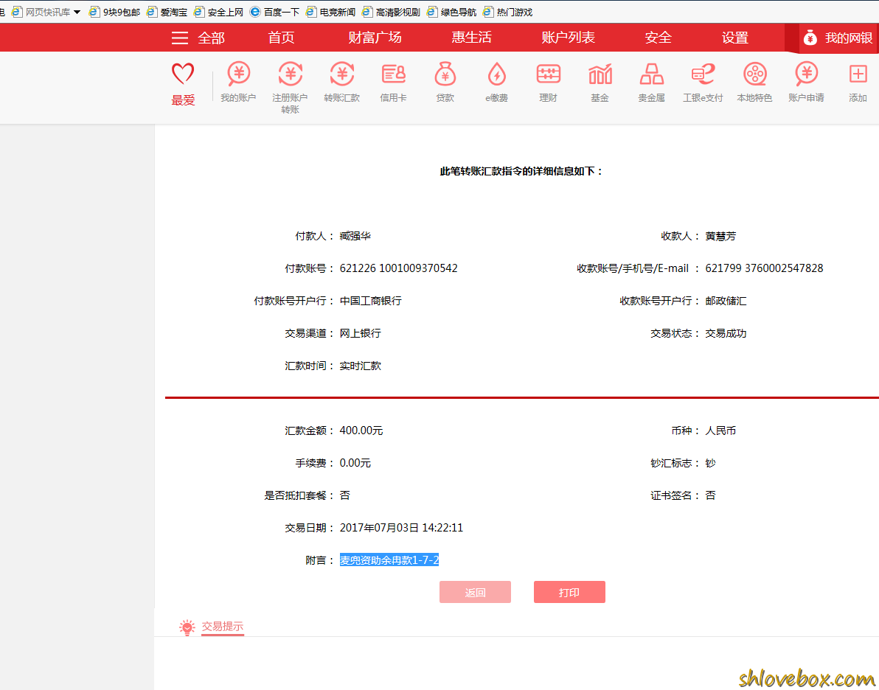Open the 设置 menu item
The height and width of the screenshot is (690, 879).
[735, 38]
